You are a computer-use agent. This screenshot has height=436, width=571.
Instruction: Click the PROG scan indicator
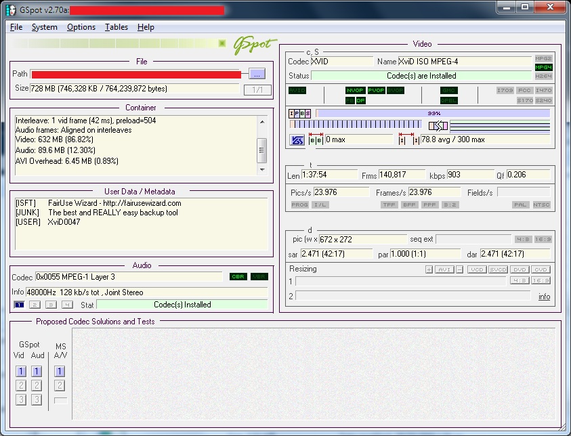[x=299, y=205]
